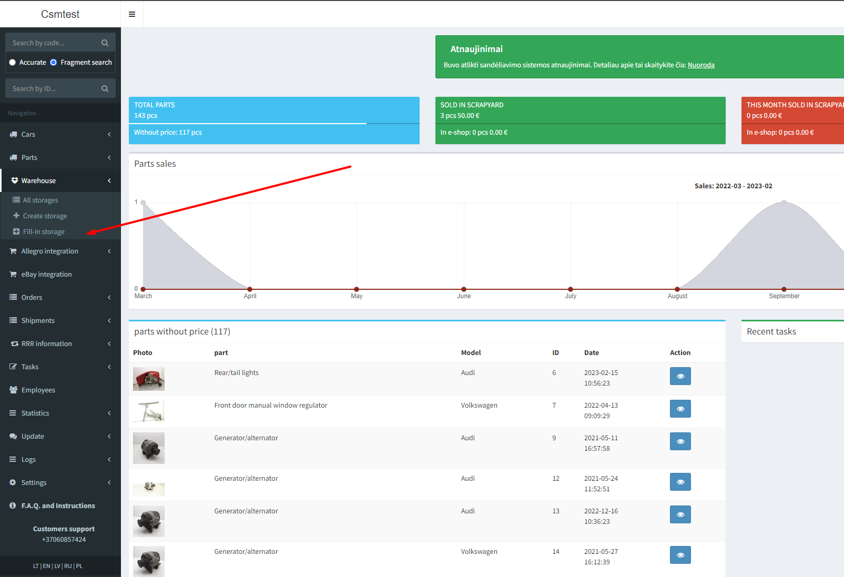Expand the Cars menu chevron
The width and height of the screenshot is (844, 577).
[109, 135]
